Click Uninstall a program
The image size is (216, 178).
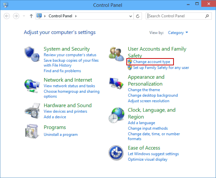tap(60, 134)
